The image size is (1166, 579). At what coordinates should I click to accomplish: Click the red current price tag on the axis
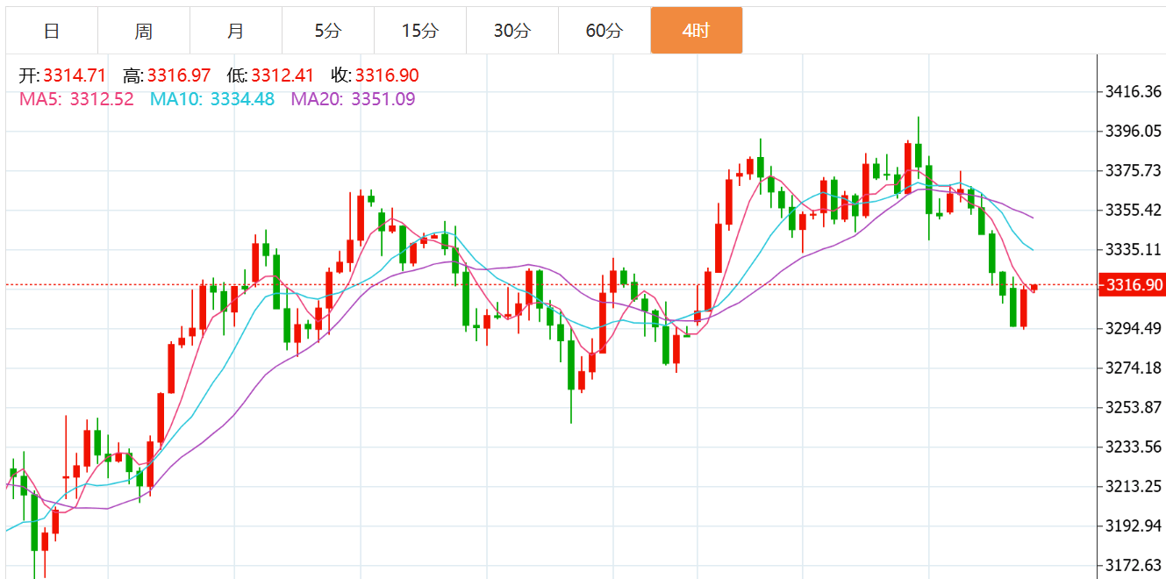point(1134,285)
